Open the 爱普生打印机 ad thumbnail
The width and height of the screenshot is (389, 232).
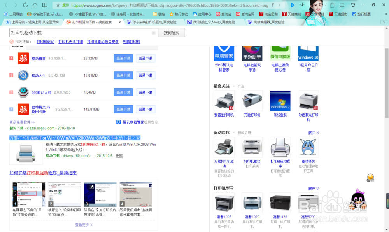click(x=224, y=101)
